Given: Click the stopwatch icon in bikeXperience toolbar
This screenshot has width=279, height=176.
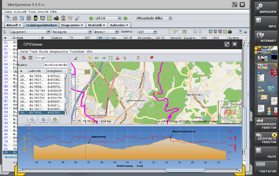Looking at the screenshot, I should (x=63, y=18).
